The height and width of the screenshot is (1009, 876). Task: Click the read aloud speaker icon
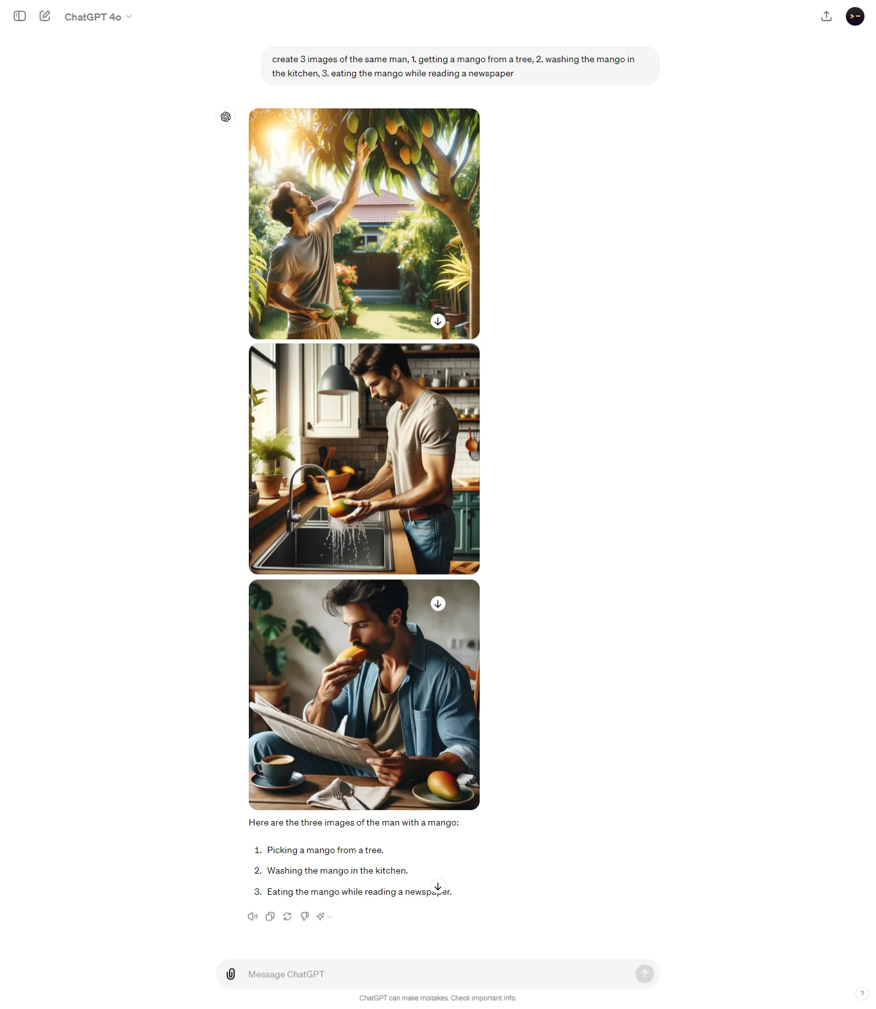pyautogui.click(x=253, y=916)
